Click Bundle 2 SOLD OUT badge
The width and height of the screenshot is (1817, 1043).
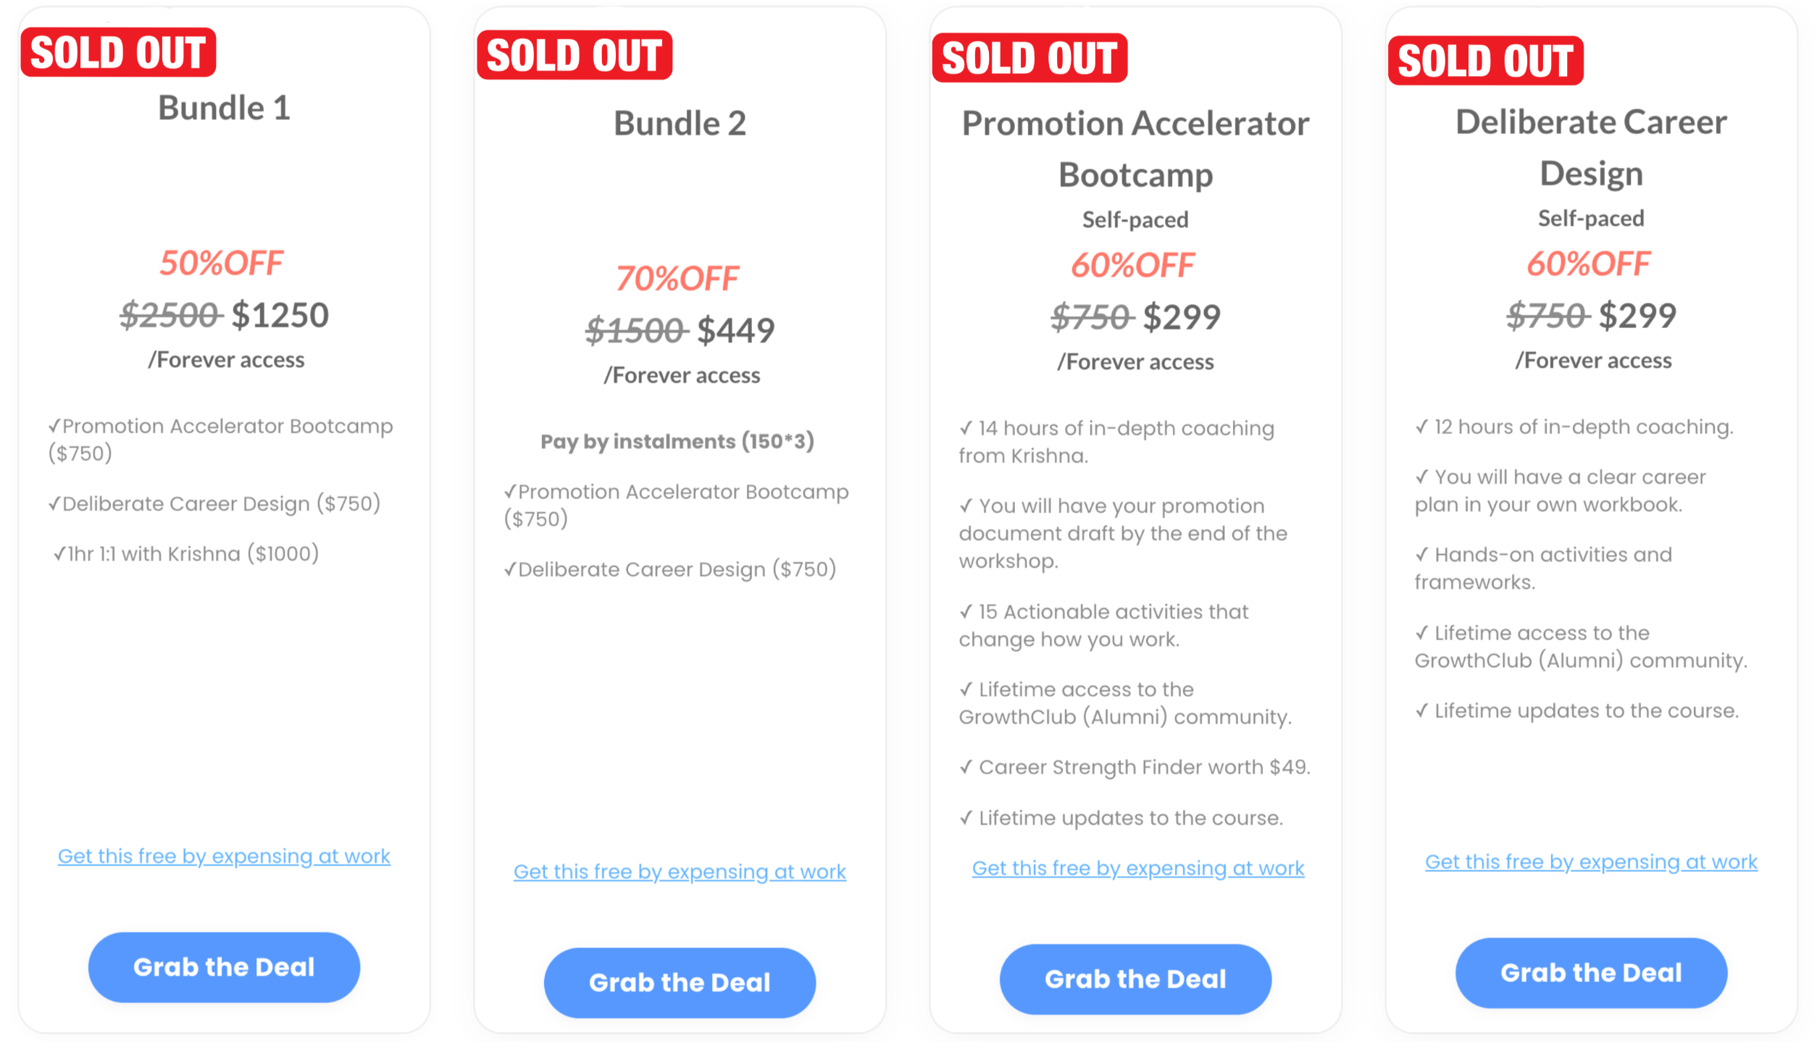tap(575, 56)
